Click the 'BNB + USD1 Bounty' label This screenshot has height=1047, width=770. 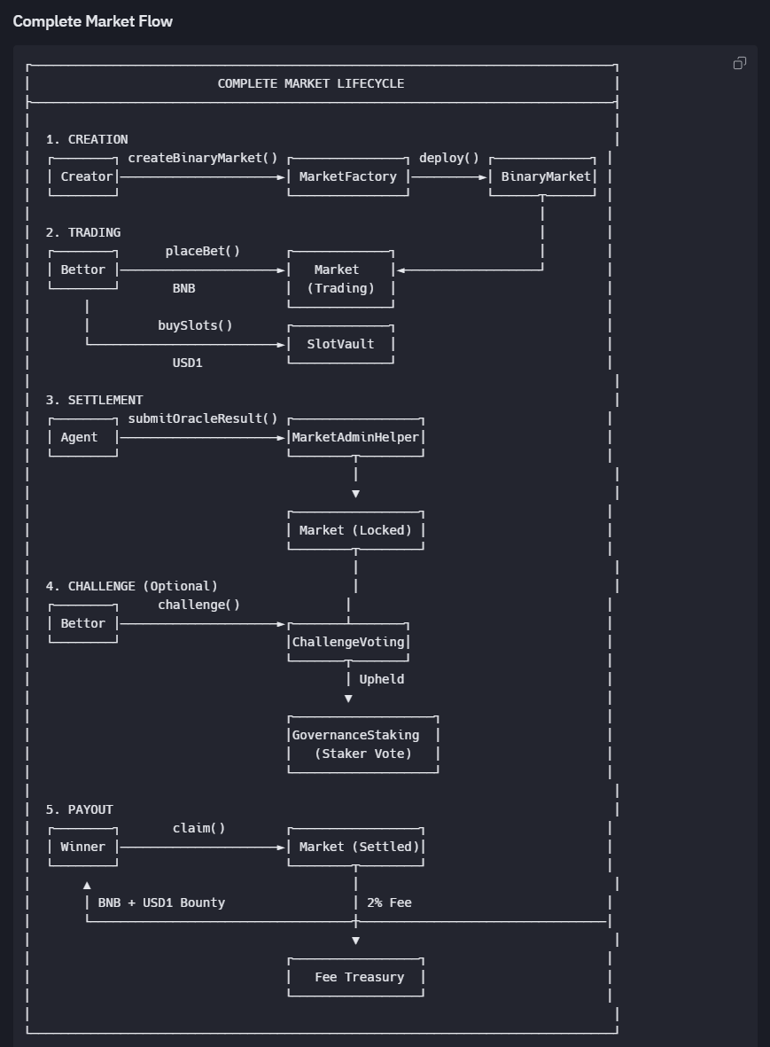[161, 902]
